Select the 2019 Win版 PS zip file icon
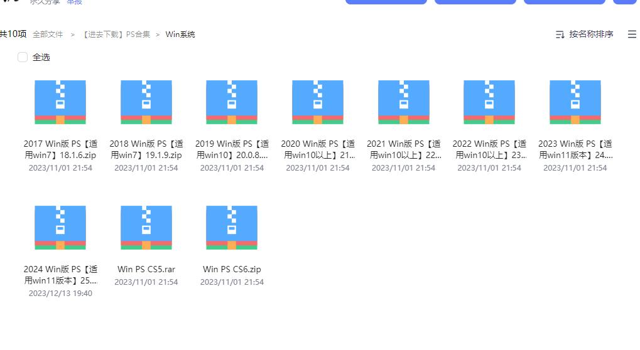Image resolution: width=640 pixels, height=350 pixels. click(231, 102)
